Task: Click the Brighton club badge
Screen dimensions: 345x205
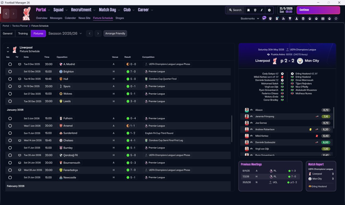Action: (61, 72)
